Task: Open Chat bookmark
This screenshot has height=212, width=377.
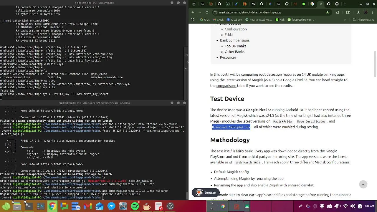Action: (x=205, y=20)
